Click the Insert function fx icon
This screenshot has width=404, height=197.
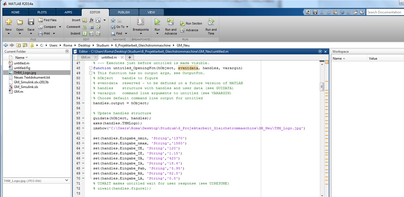(x=92, y=20)
